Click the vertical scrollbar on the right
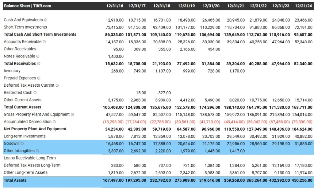The width and height of the screenshot is (314, 189). [x=312, y=92]
